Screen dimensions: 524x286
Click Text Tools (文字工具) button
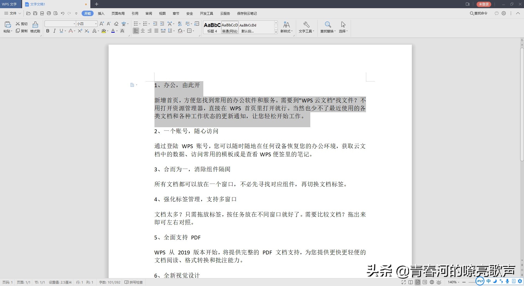point(306,27)
